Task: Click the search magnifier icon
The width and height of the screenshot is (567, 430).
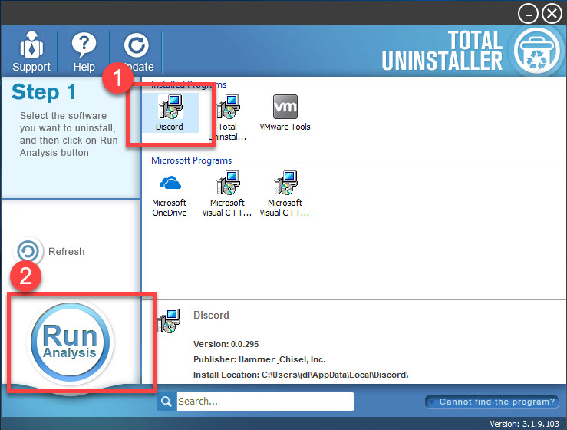Action: (x=166, y=402)
